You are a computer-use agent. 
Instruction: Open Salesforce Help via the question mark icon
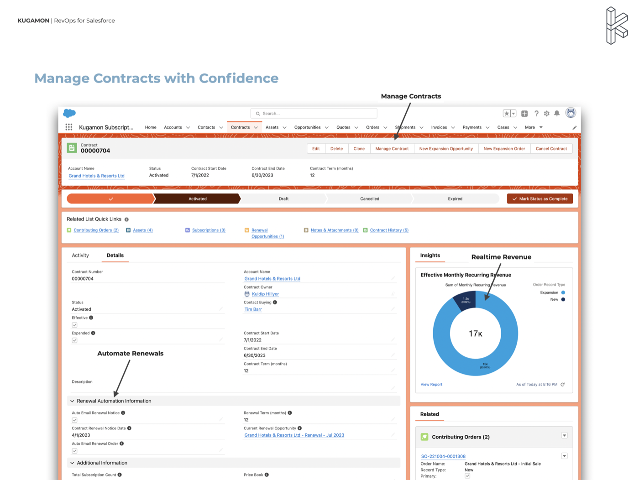click(536, 113)
